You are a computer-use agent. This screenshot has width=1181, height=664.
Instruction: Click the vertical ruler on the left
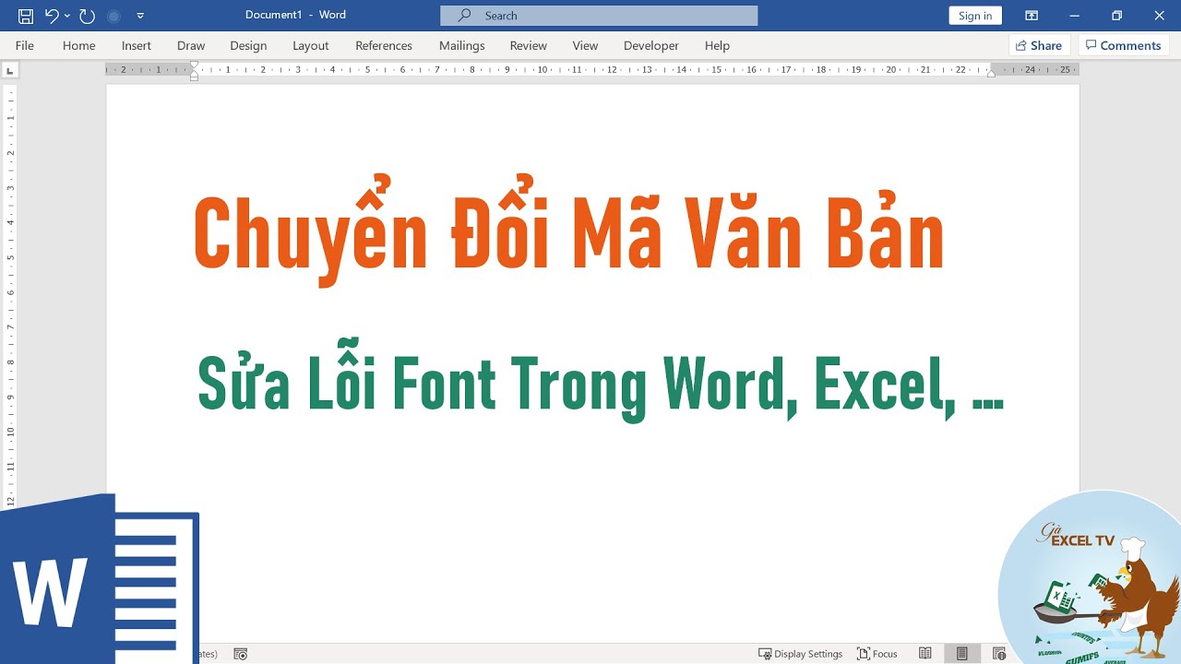point(10,295)
